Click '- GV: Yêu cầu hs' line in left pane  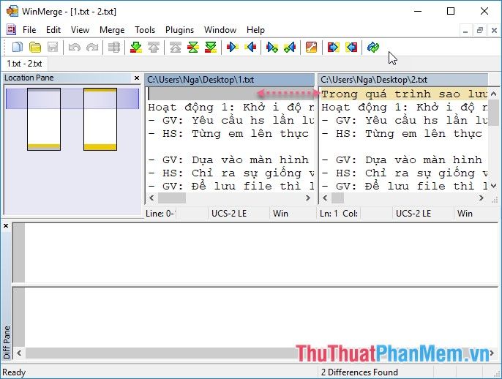[231, 120]
